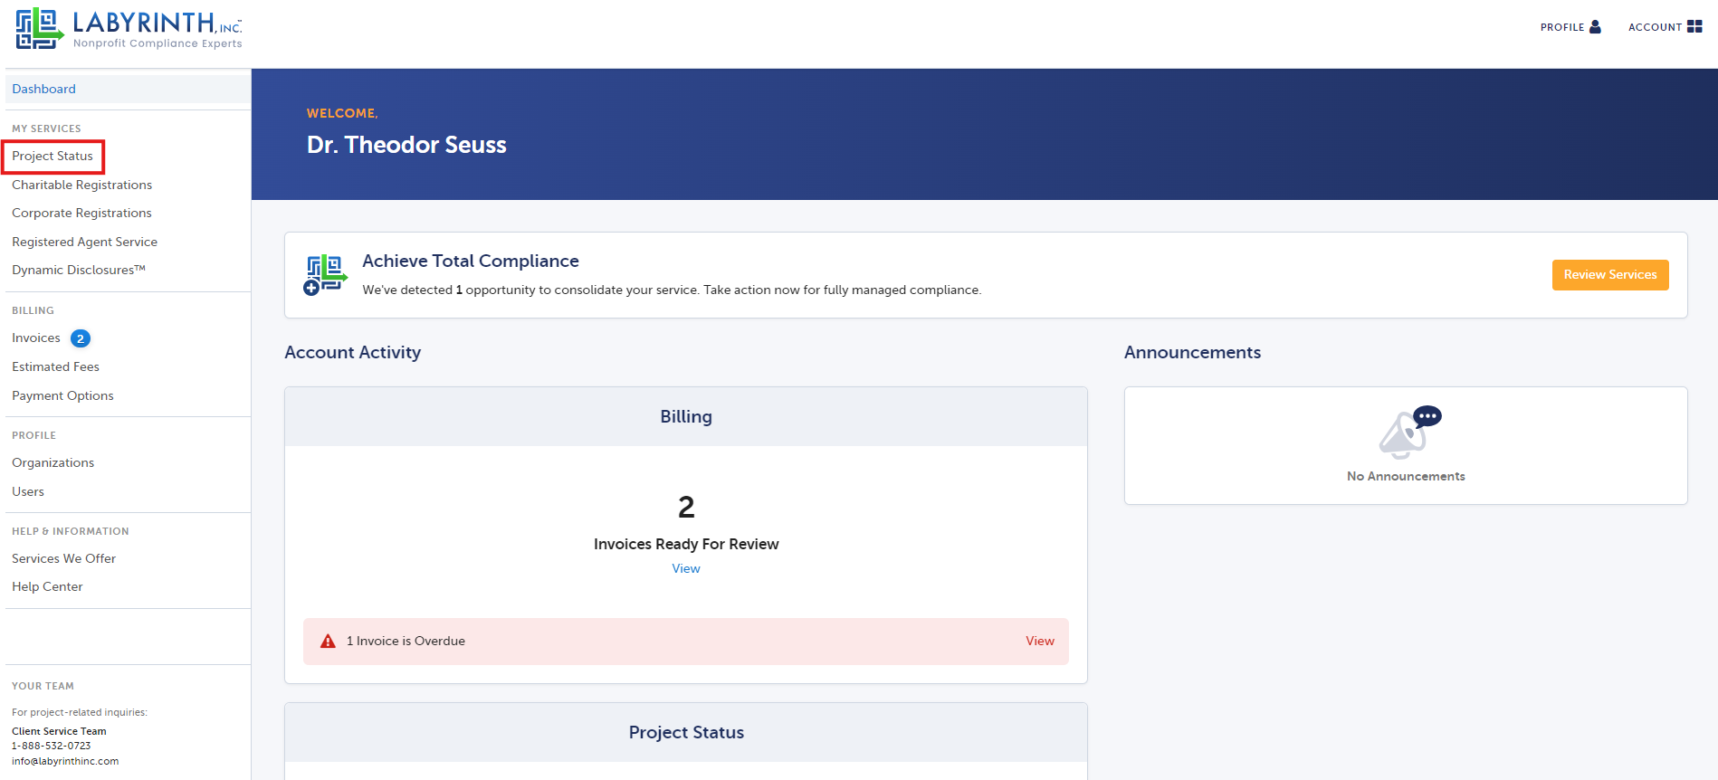Click the YOUR TEAM section label
This screenshot has height=780, width=1718.
[x=43, y=686]
